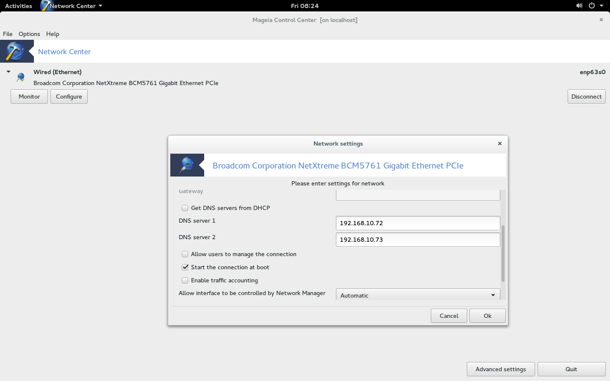This screenshot has width=610, height=381.
Task: Click 'Allow interface to be controlled by Network Manager' label
Action: click(x=252, y=293)
